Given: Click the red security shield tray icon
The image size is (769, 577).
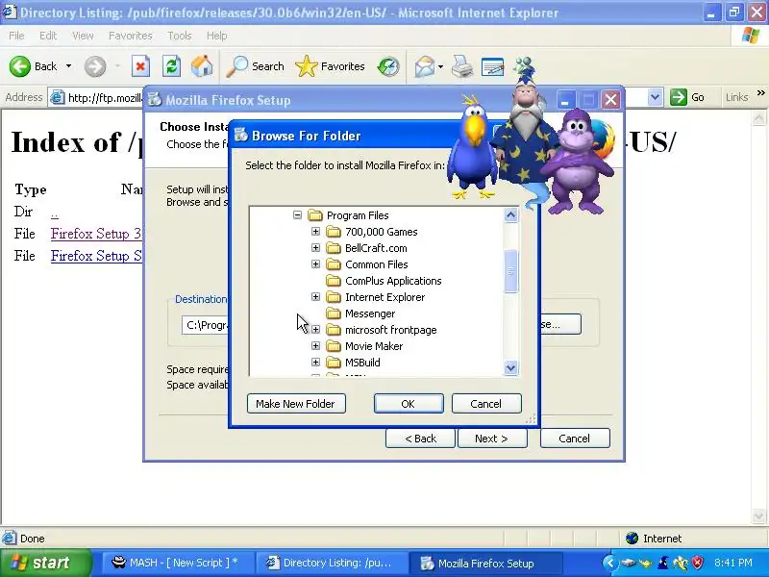Looking at the screenshot, I should pyautogui.click(x=697, y=563).
